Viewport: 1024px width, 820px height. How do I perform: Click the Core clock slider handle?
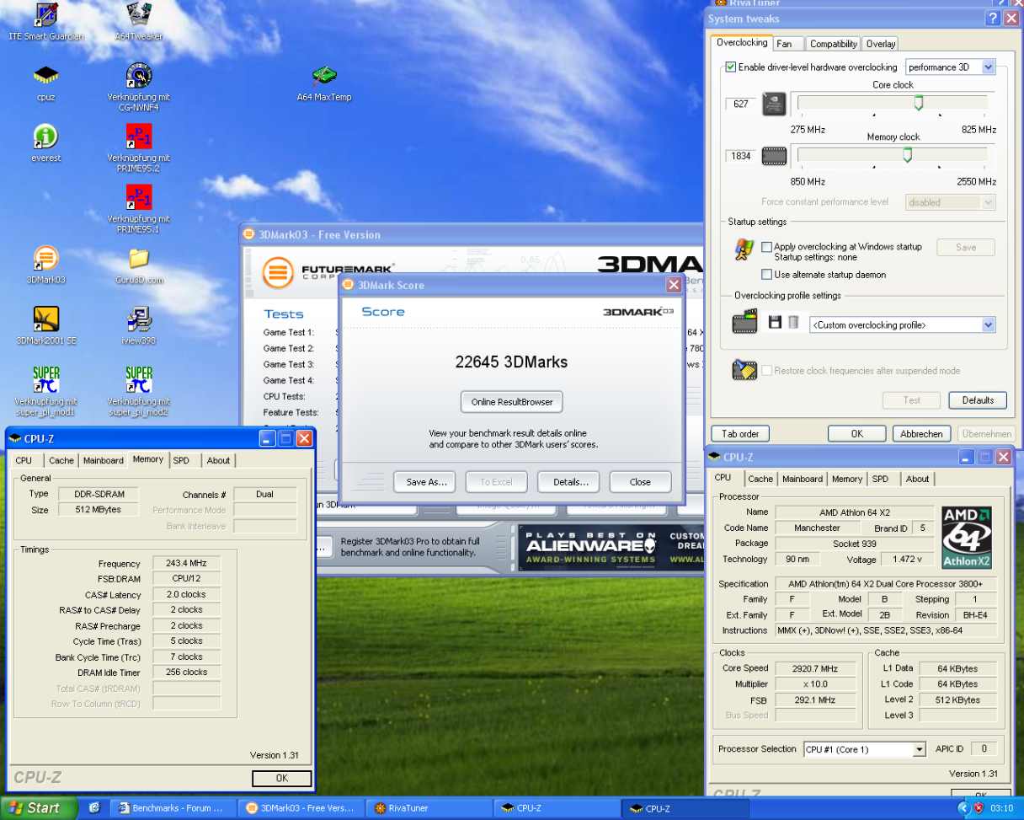[919, 102]
